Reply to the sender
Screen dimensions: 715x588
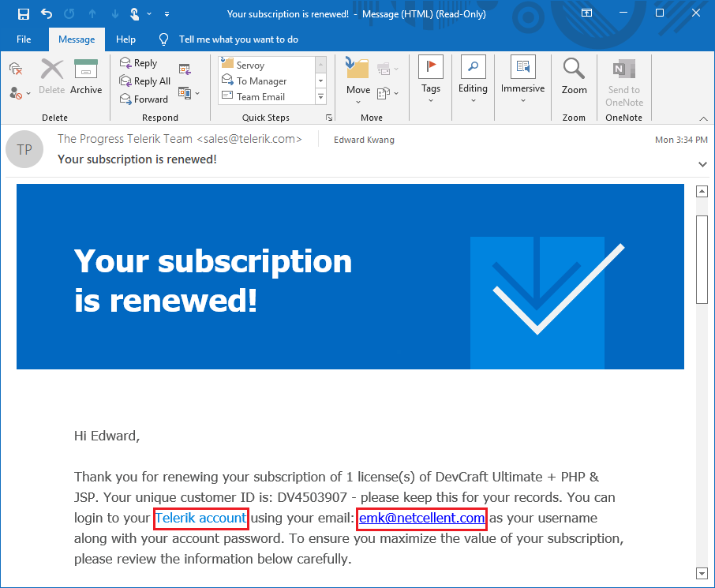(138, 63)
